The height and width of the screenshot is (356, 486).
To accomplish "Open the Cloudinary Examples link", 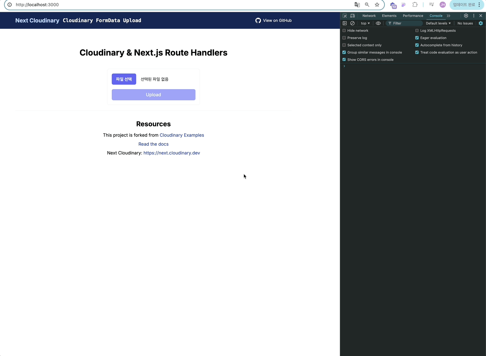I will coord(182,135).
